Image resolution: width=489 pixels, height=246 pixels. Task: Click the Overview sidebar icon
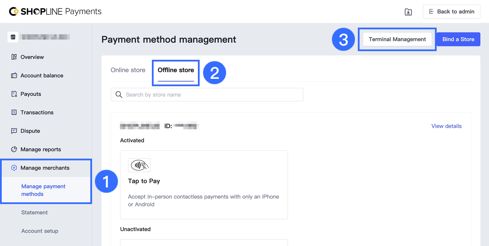(14, 57)
